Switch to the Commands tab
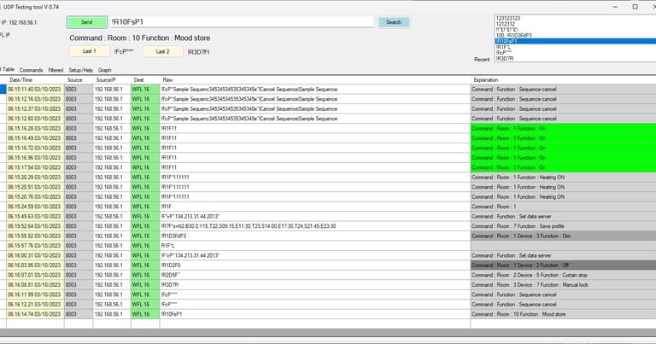This screenshot has height=344, width=656. pos(31,70)
